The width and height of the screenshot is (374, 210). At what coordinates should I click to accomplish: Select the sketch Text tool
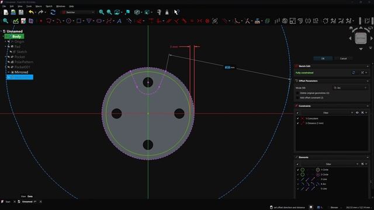click(x=119, y=21)
